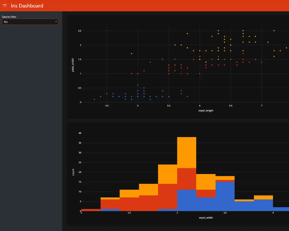289x231 pixels.
Task: Select the tallest blue histogram bar near 3.5
Action: point(225,196)
